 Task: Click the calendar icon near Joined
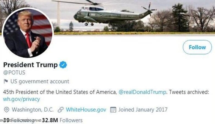113,110
